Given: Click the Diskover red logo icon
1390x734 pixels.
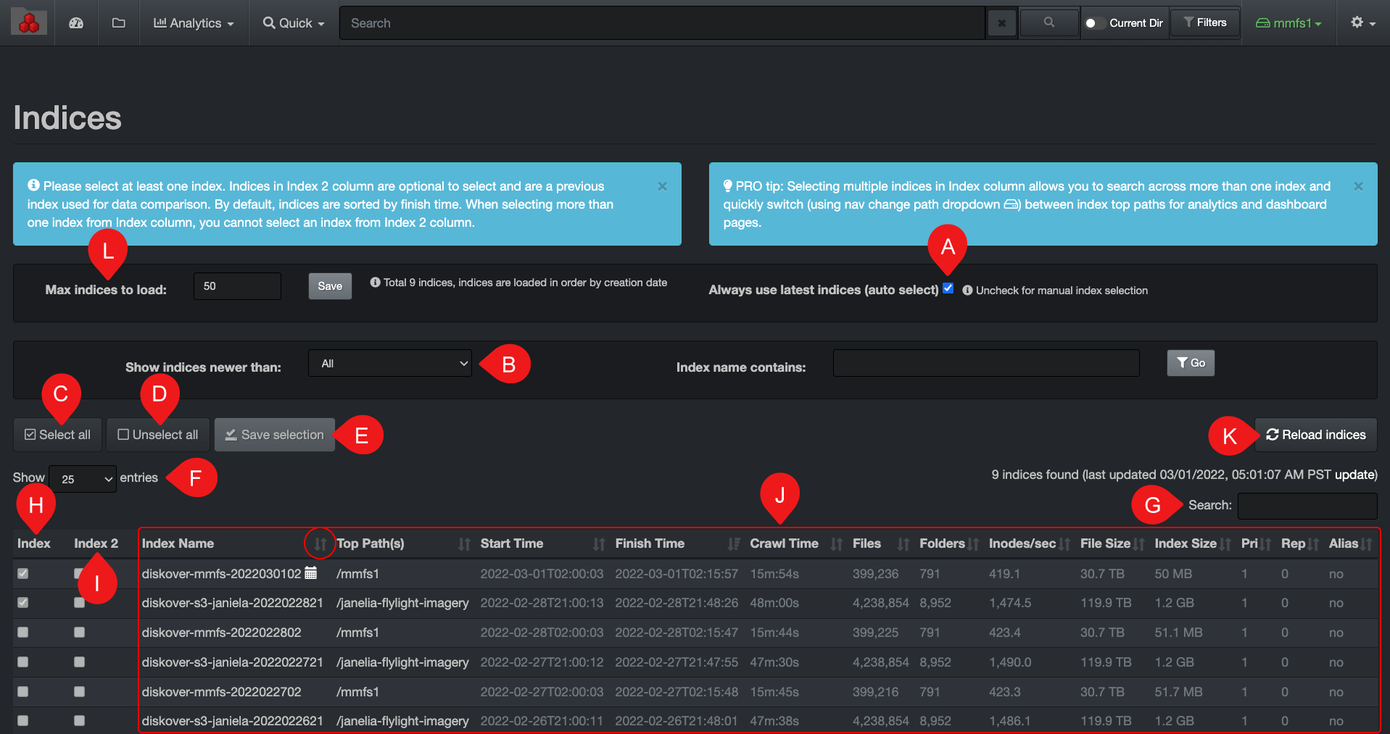Looking at the screenshot, I should click(29, 23).
